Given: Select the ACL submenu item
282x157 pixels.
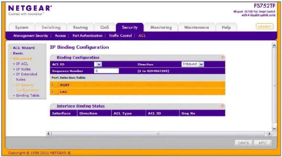Looking at the screenshot, I should pos(142,36).
